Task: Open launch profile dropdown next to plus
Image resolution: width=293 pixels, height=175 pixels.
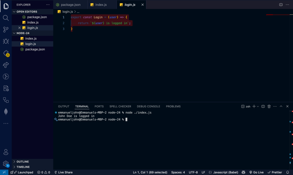Action: (x=258, y=106)
